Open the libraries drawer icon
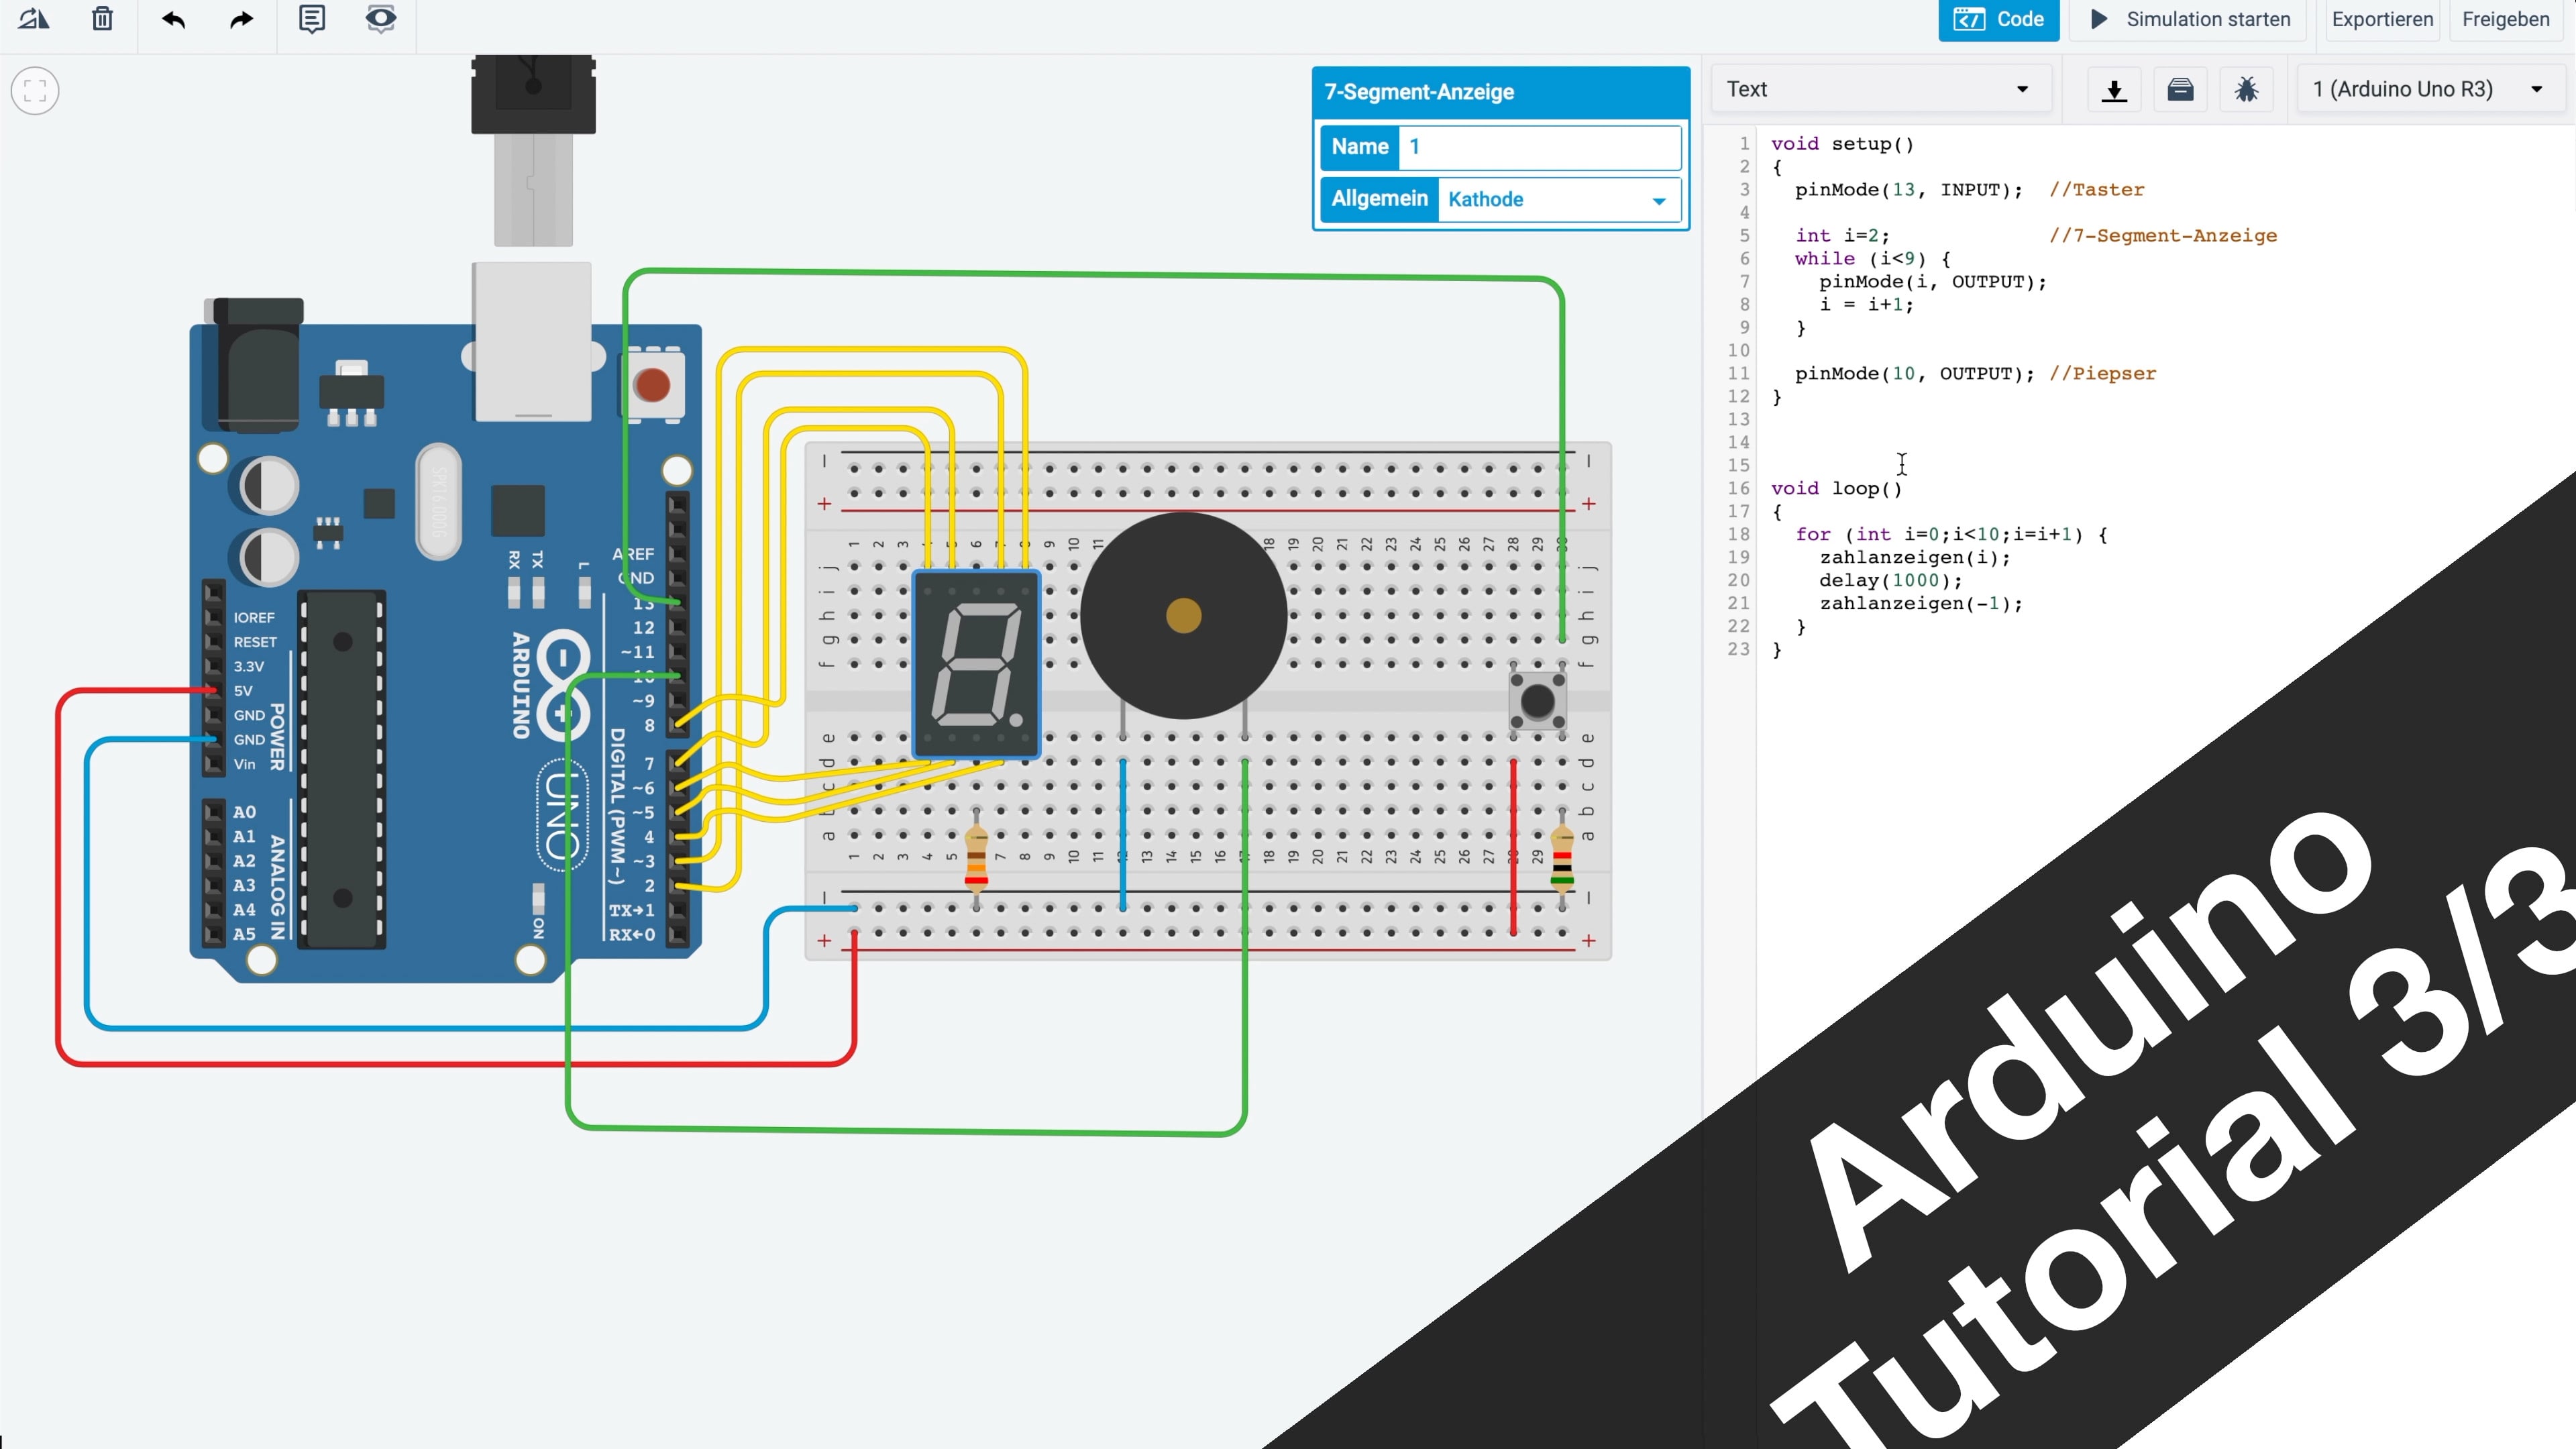The height and width of the screenshot is (1449, 2576). tap(2180, 90)
